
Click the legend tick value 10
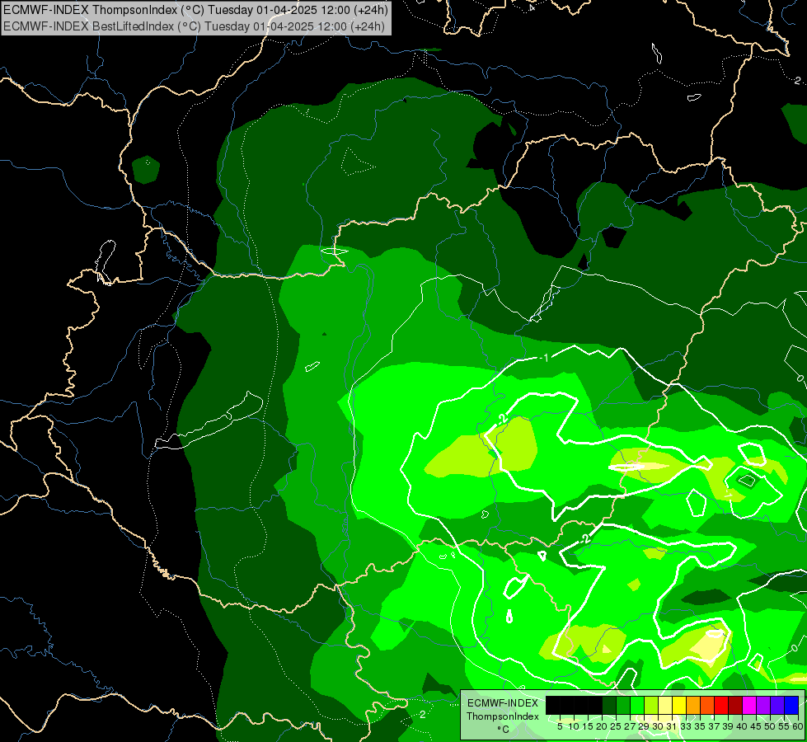(x=574, y=726)
